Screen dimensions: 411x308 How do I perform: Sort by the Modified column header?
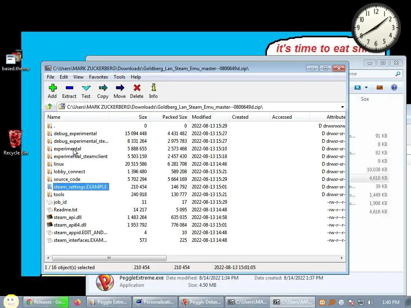click(210, 117)
